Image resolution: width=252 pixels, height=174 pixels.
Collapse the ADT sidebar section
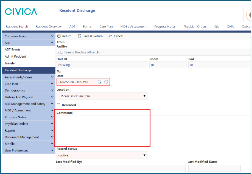pos(29,43)
